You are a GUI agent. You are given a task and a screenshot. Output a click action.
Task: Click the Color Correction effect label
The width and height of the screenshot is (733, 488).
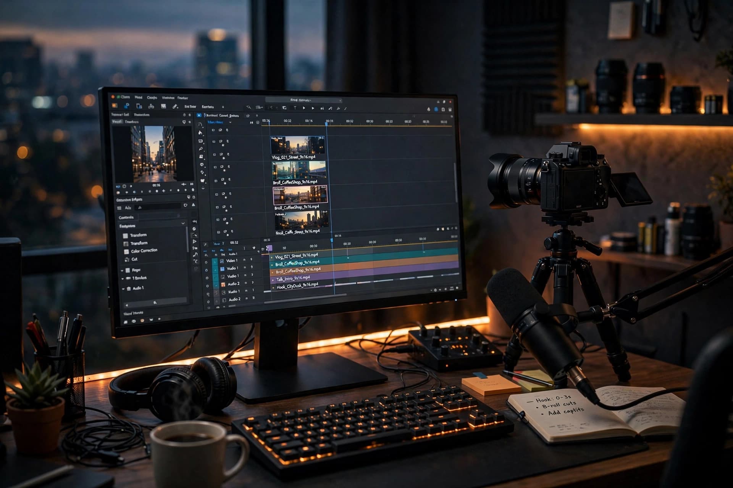pos(144,250)
